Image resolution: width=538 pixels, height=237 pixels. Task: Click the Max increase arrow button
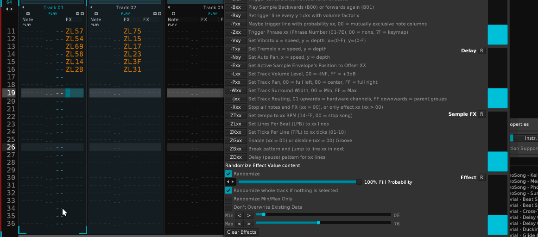point(249,224)
